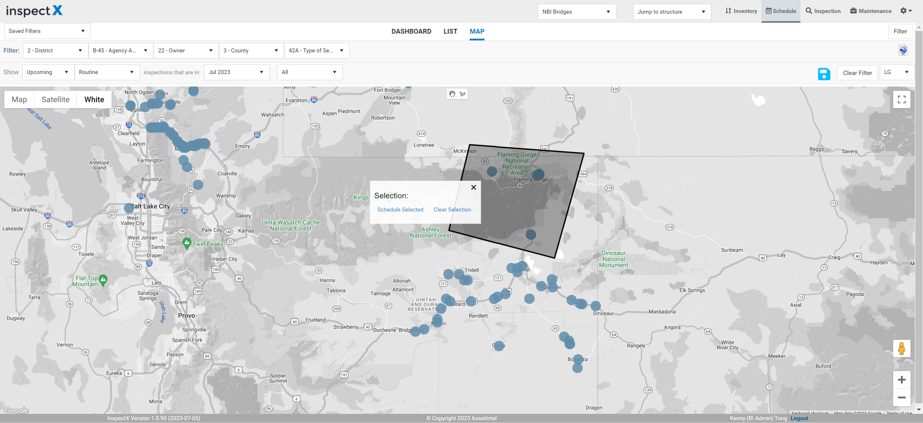Viewport: 923px width, 423px height.
Task: Click the Dinosaur National Monument label
Action: (614, 259)
